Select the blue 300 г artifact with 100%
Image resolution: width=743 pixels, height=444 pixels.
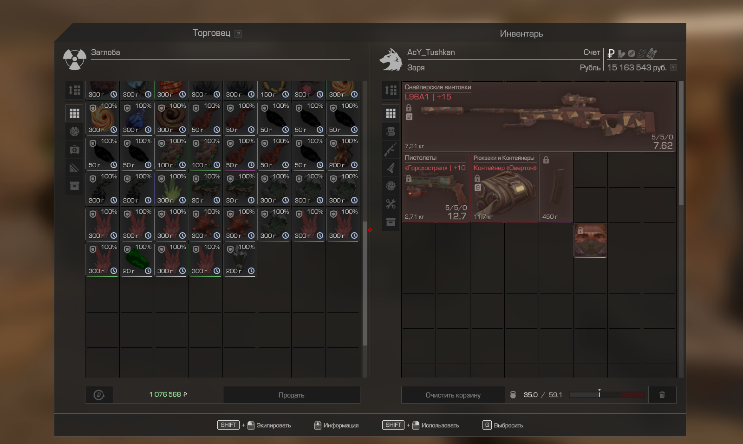tap(137, 118)
